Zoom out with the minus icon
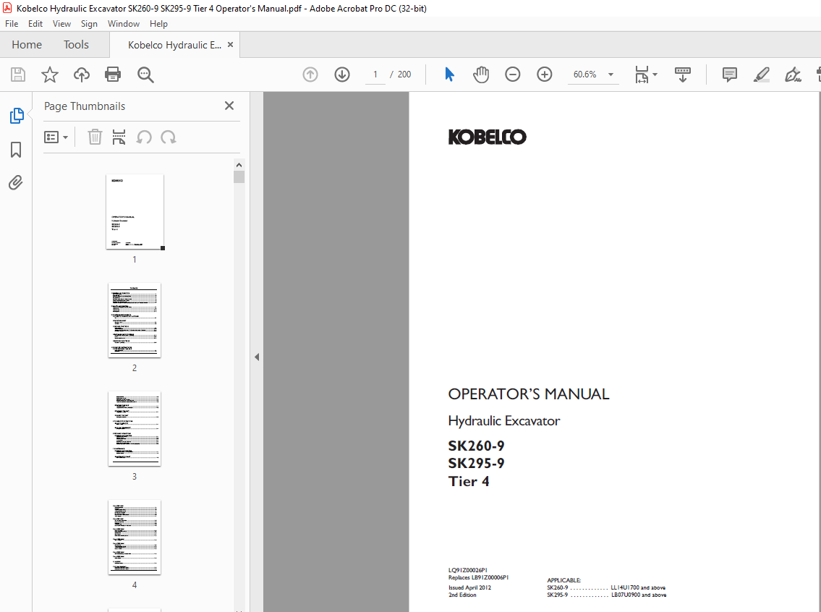Screen dimensions: 821x612 [513, 75]
